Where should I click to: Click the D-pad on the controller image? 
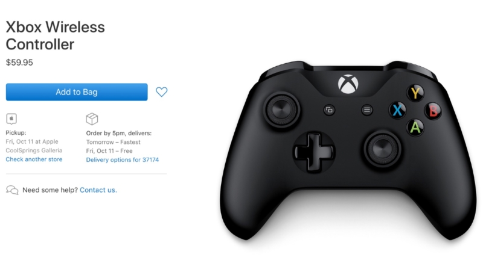[x=314, y=152]
